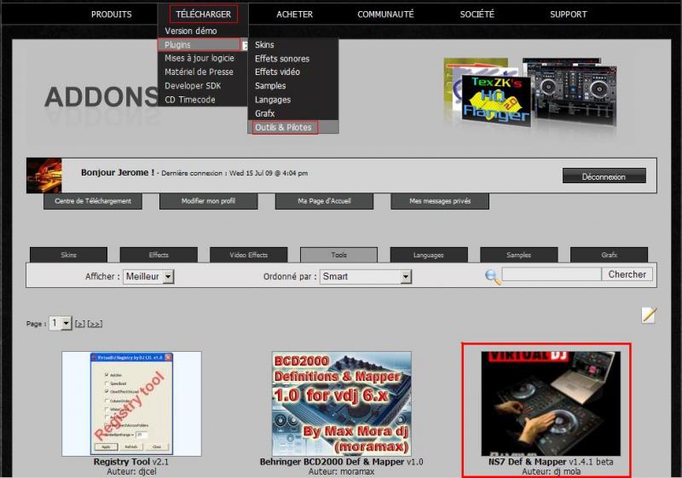This screenshot has height=478, width=682.
Task: Switch to the Samples tab
Action: 519,255
